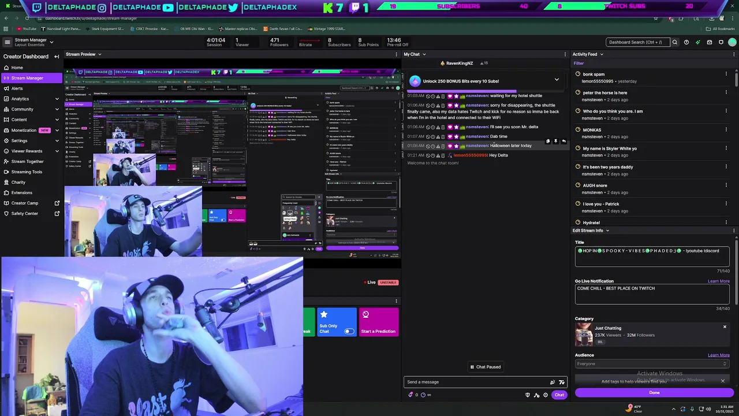Open Alerts in sidebar
Image resolution: width=739 pixels, height=416 pixels.
click(31, 88)
